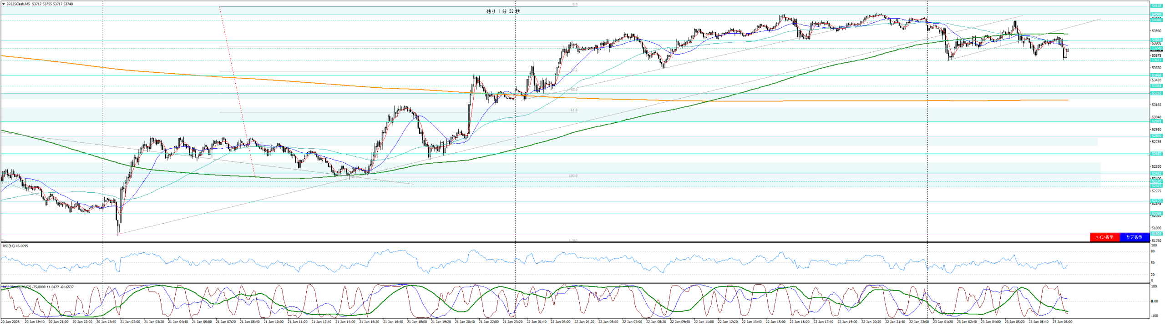Click the blue サブ表示 button
1165x326 pixels.
coord(1134,237)
